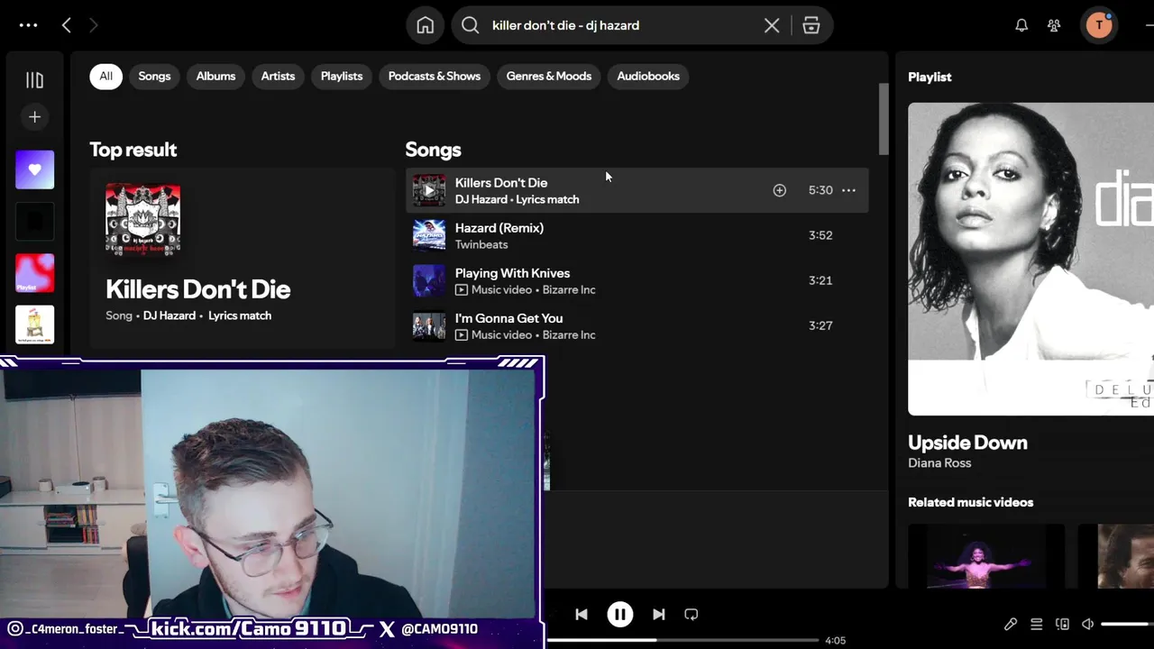This screenshot has width=1154, height=649.
Task: Open the user profile avatar
Action: 1098,25
